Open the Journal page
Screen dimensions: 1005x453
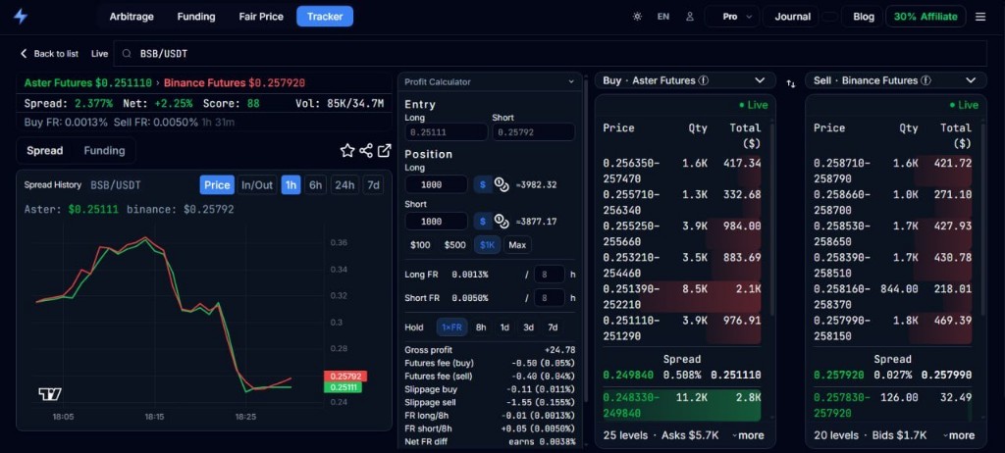[x=792, y=17]
